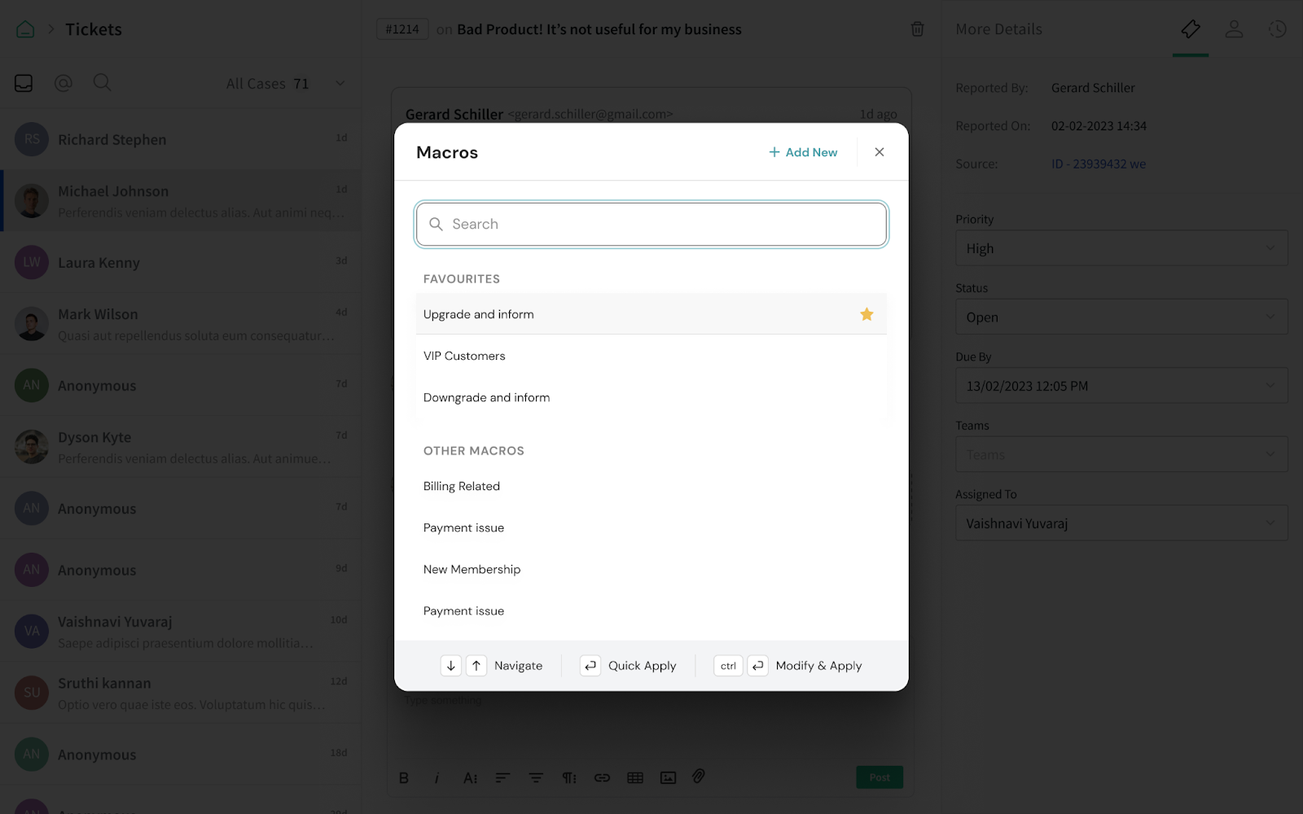Toggle bold formatting in editor

coord(404,777)
